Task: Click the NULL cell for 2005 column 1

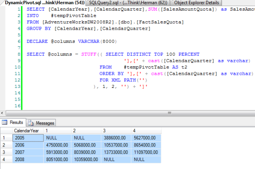Action: click(x=57, y=138)
